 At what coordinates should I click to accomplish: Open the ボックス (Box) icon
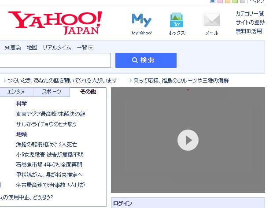[x=177, y=20]
